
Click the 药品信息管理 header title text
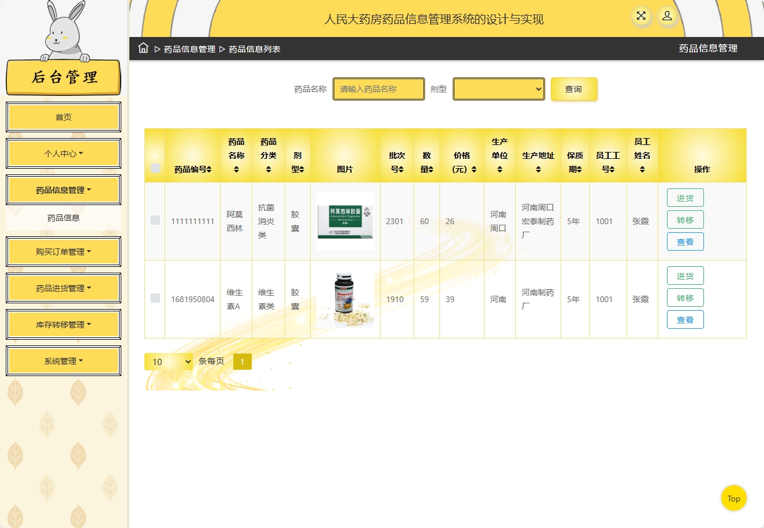coord(708,49)
